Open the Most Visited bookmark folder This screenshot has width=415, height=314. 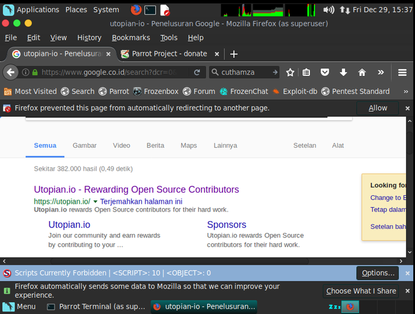[x=30, y=91]
